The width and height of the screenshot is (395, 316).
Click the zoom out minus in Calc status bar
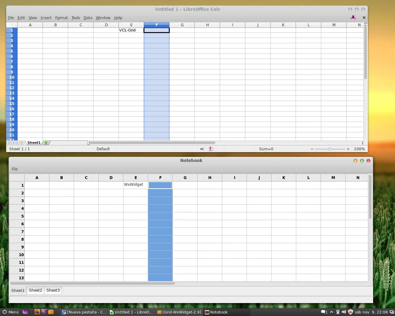coord(312,149)
